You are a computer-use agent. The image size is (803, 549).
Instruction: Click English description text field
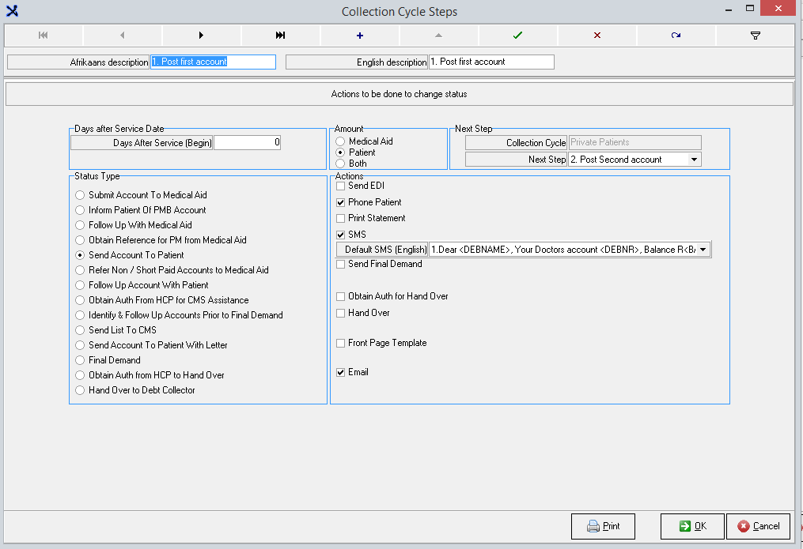(491, 62)
